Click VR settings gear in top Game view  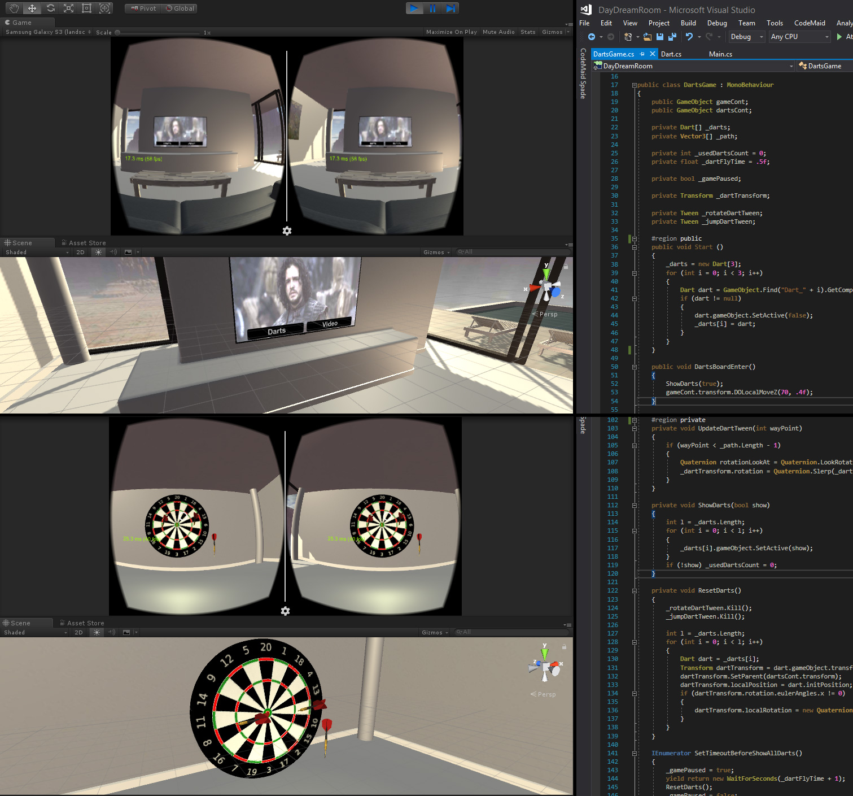pos(287,230)
